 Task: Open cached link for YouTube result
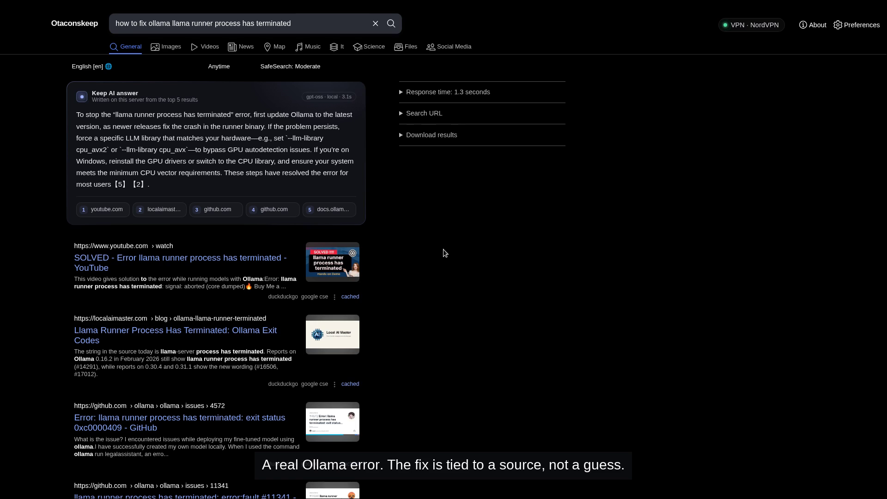pyautogui.click(x=350, y=297)
